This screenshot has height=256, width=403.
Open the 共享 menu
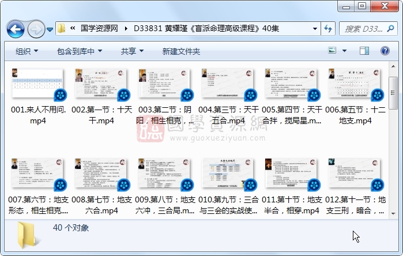point(132,51)
